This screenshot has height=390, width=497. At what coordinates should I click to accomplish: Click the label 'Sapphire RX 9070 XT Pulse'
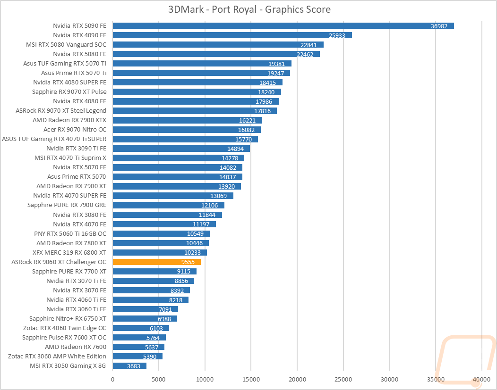[69, 92]
